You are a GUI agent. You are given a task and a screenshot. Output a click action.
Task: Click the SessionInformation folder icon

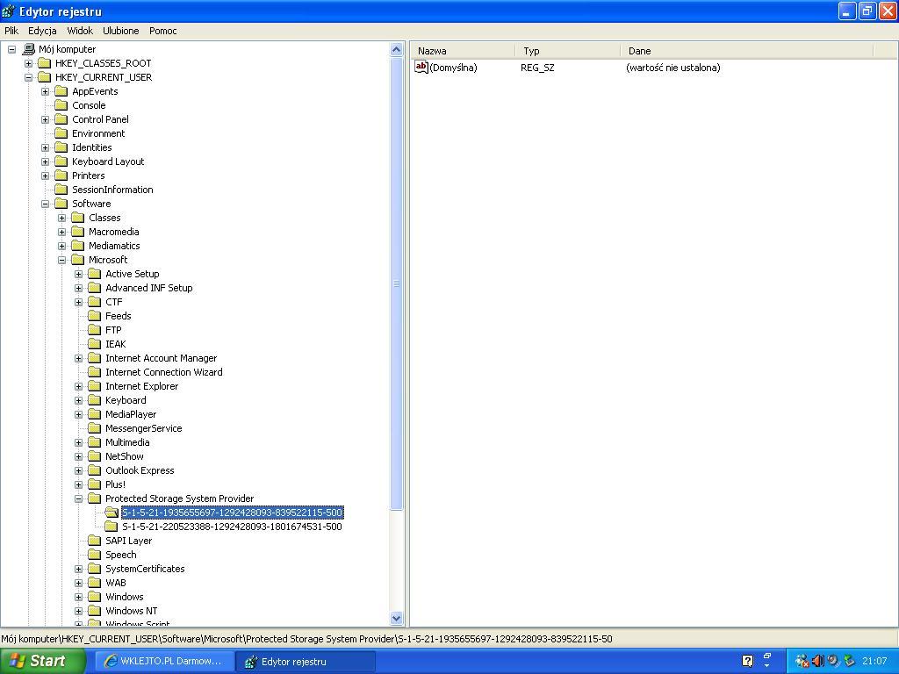61,190
